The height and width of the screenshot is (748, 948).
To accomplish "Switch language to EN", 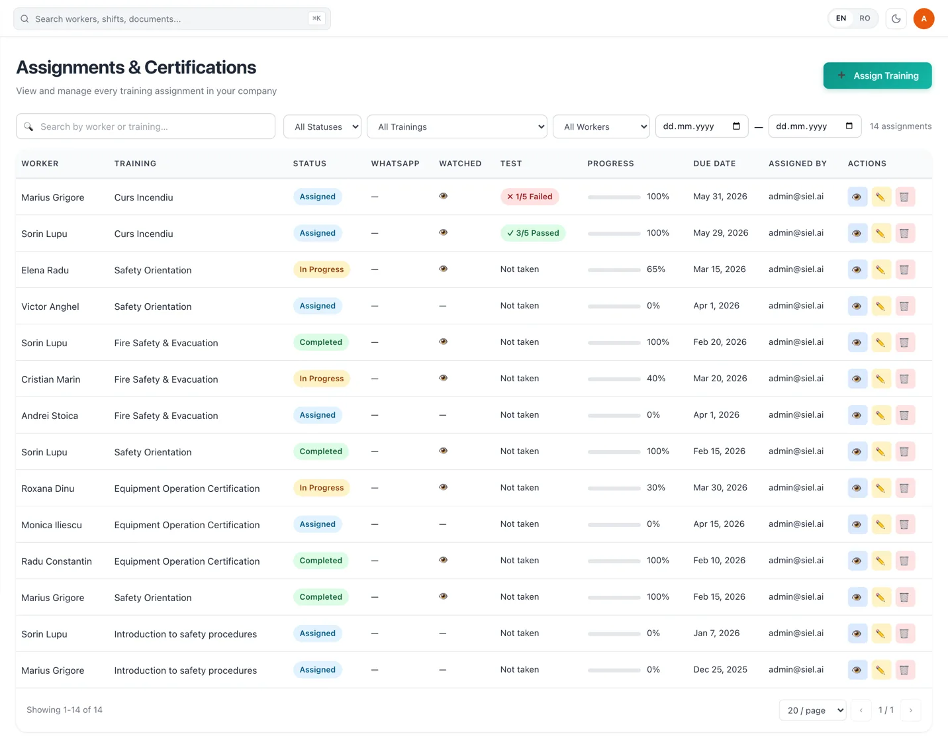I will click(x=841, y=19).
